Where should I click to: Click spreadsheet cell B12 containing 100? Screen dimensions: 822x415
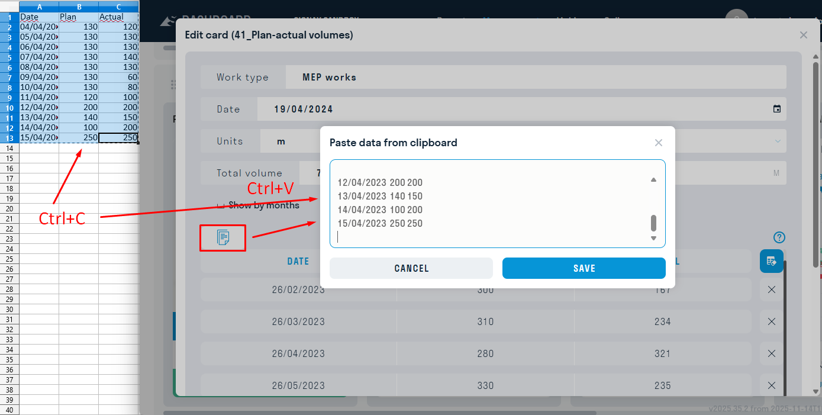pos(79,128)
